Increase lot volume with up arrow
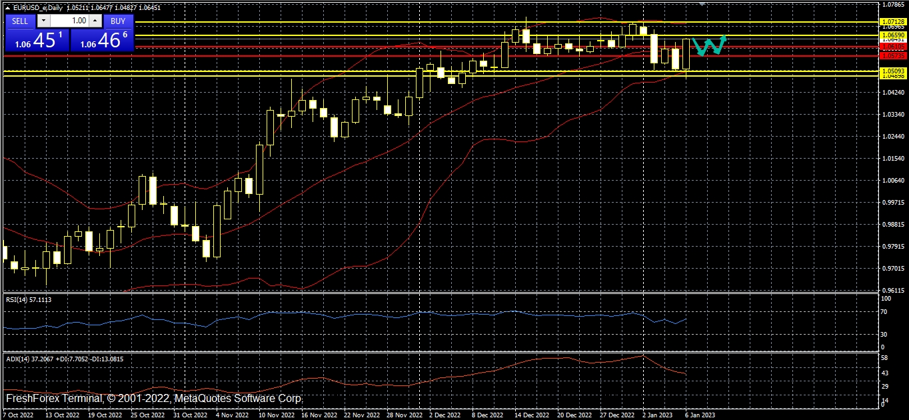 [x=95, y=21]
